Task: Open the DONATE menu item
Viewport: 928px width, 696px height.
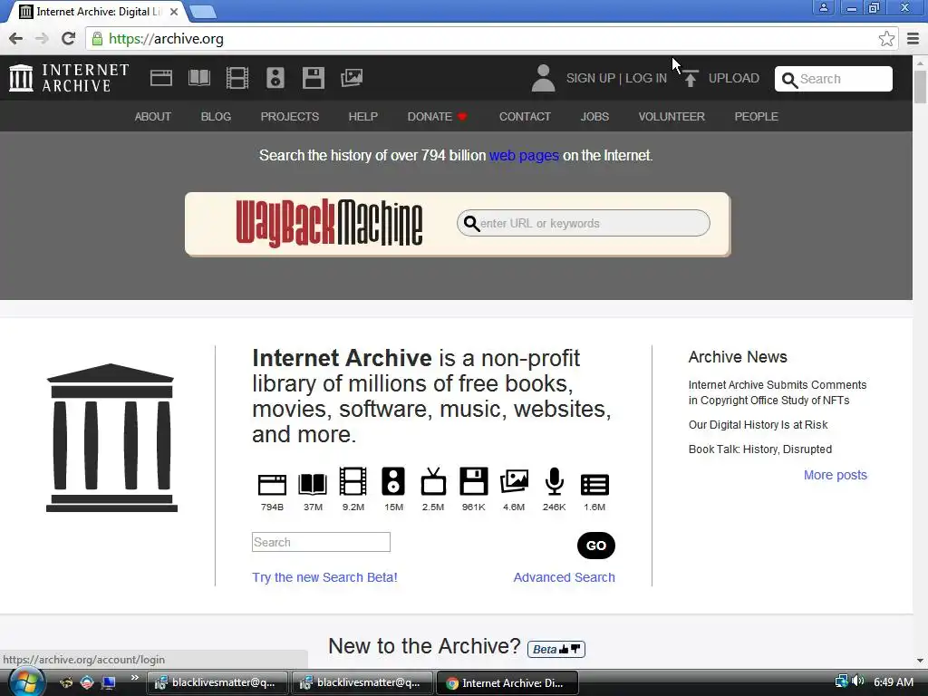Action: click(x=437, y=117)
